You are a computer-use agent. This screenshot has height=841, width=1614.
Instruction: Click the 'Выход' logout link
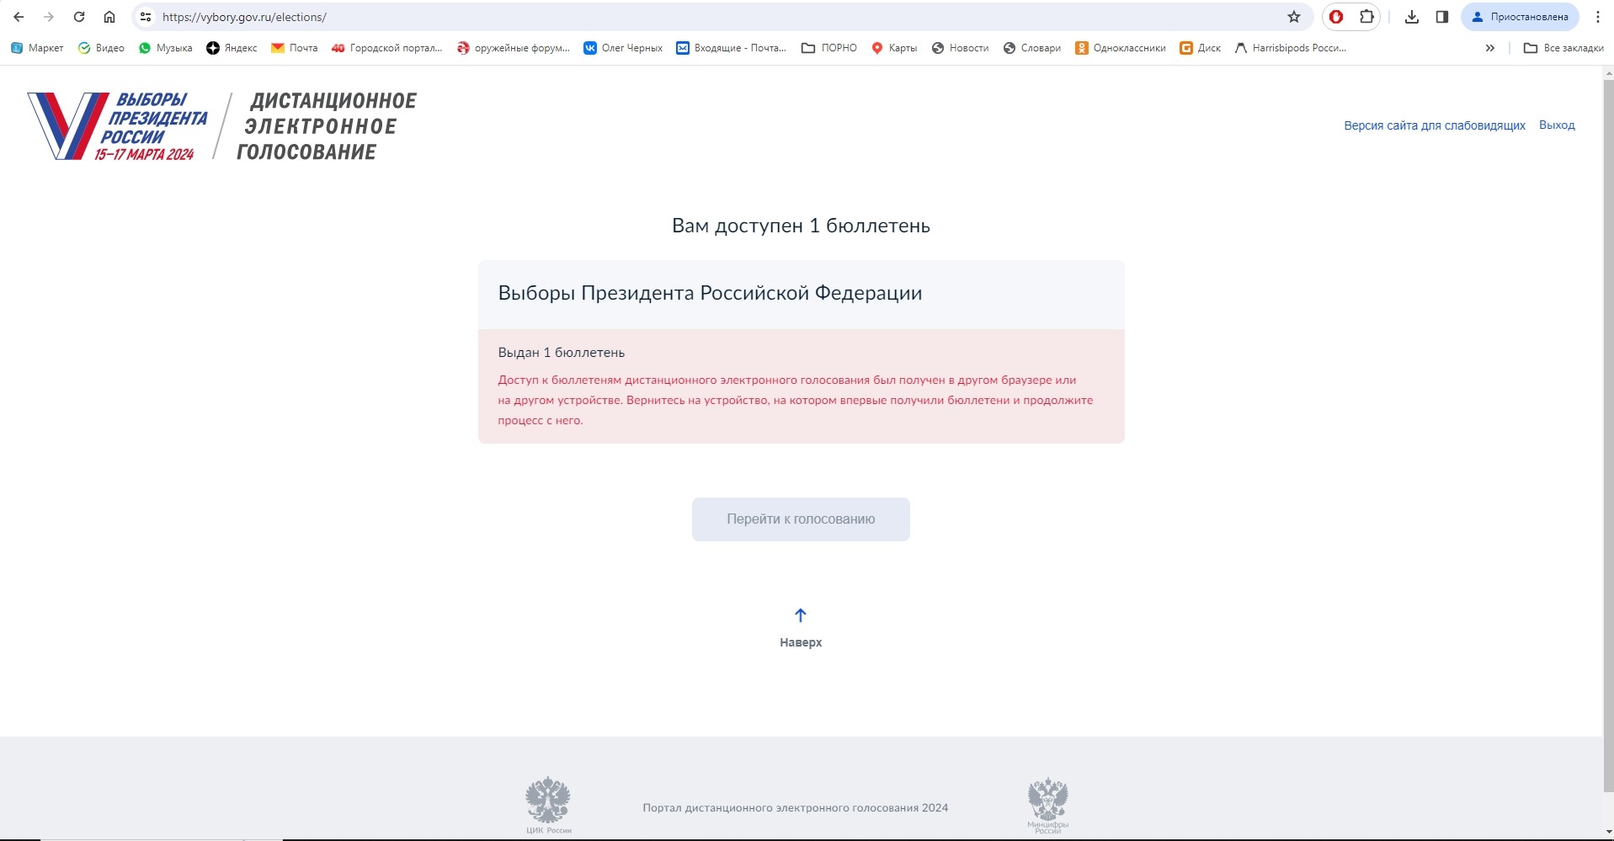(x=1557, y=125)
